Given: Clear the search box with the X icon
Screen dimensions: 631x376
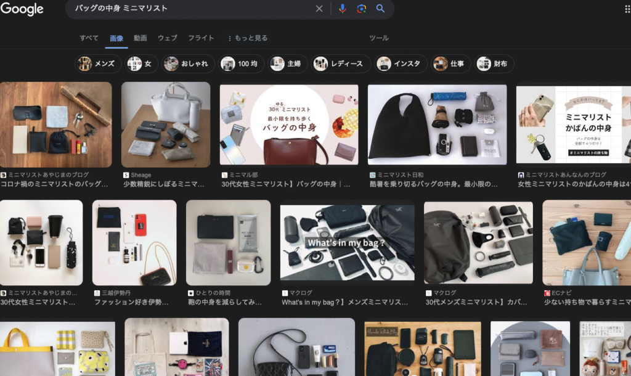Looking at the screenshot, I should point(319,9).
